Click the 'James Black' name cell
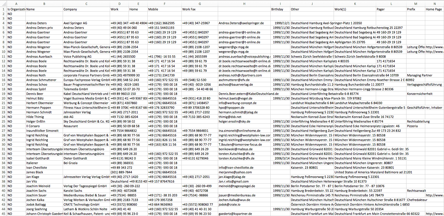Screen dimensions: 444x216 (x=44, y=172)
